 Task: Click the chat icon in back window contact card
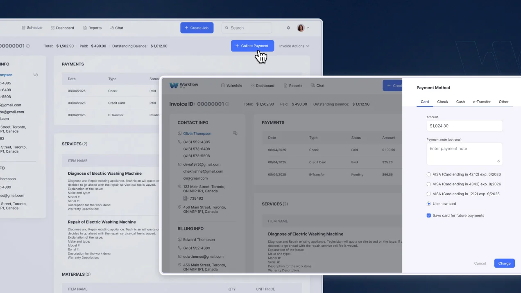tap(36, 75)
